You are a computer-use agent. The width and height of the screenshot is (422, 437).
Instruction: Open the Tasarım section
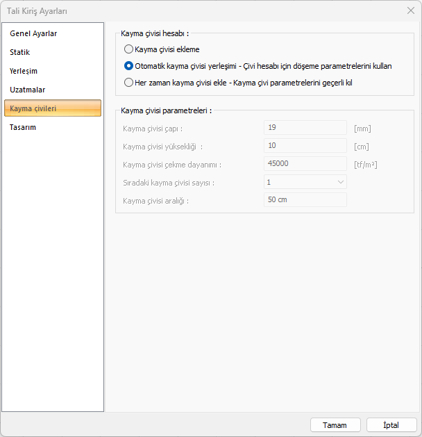point(23,127)
